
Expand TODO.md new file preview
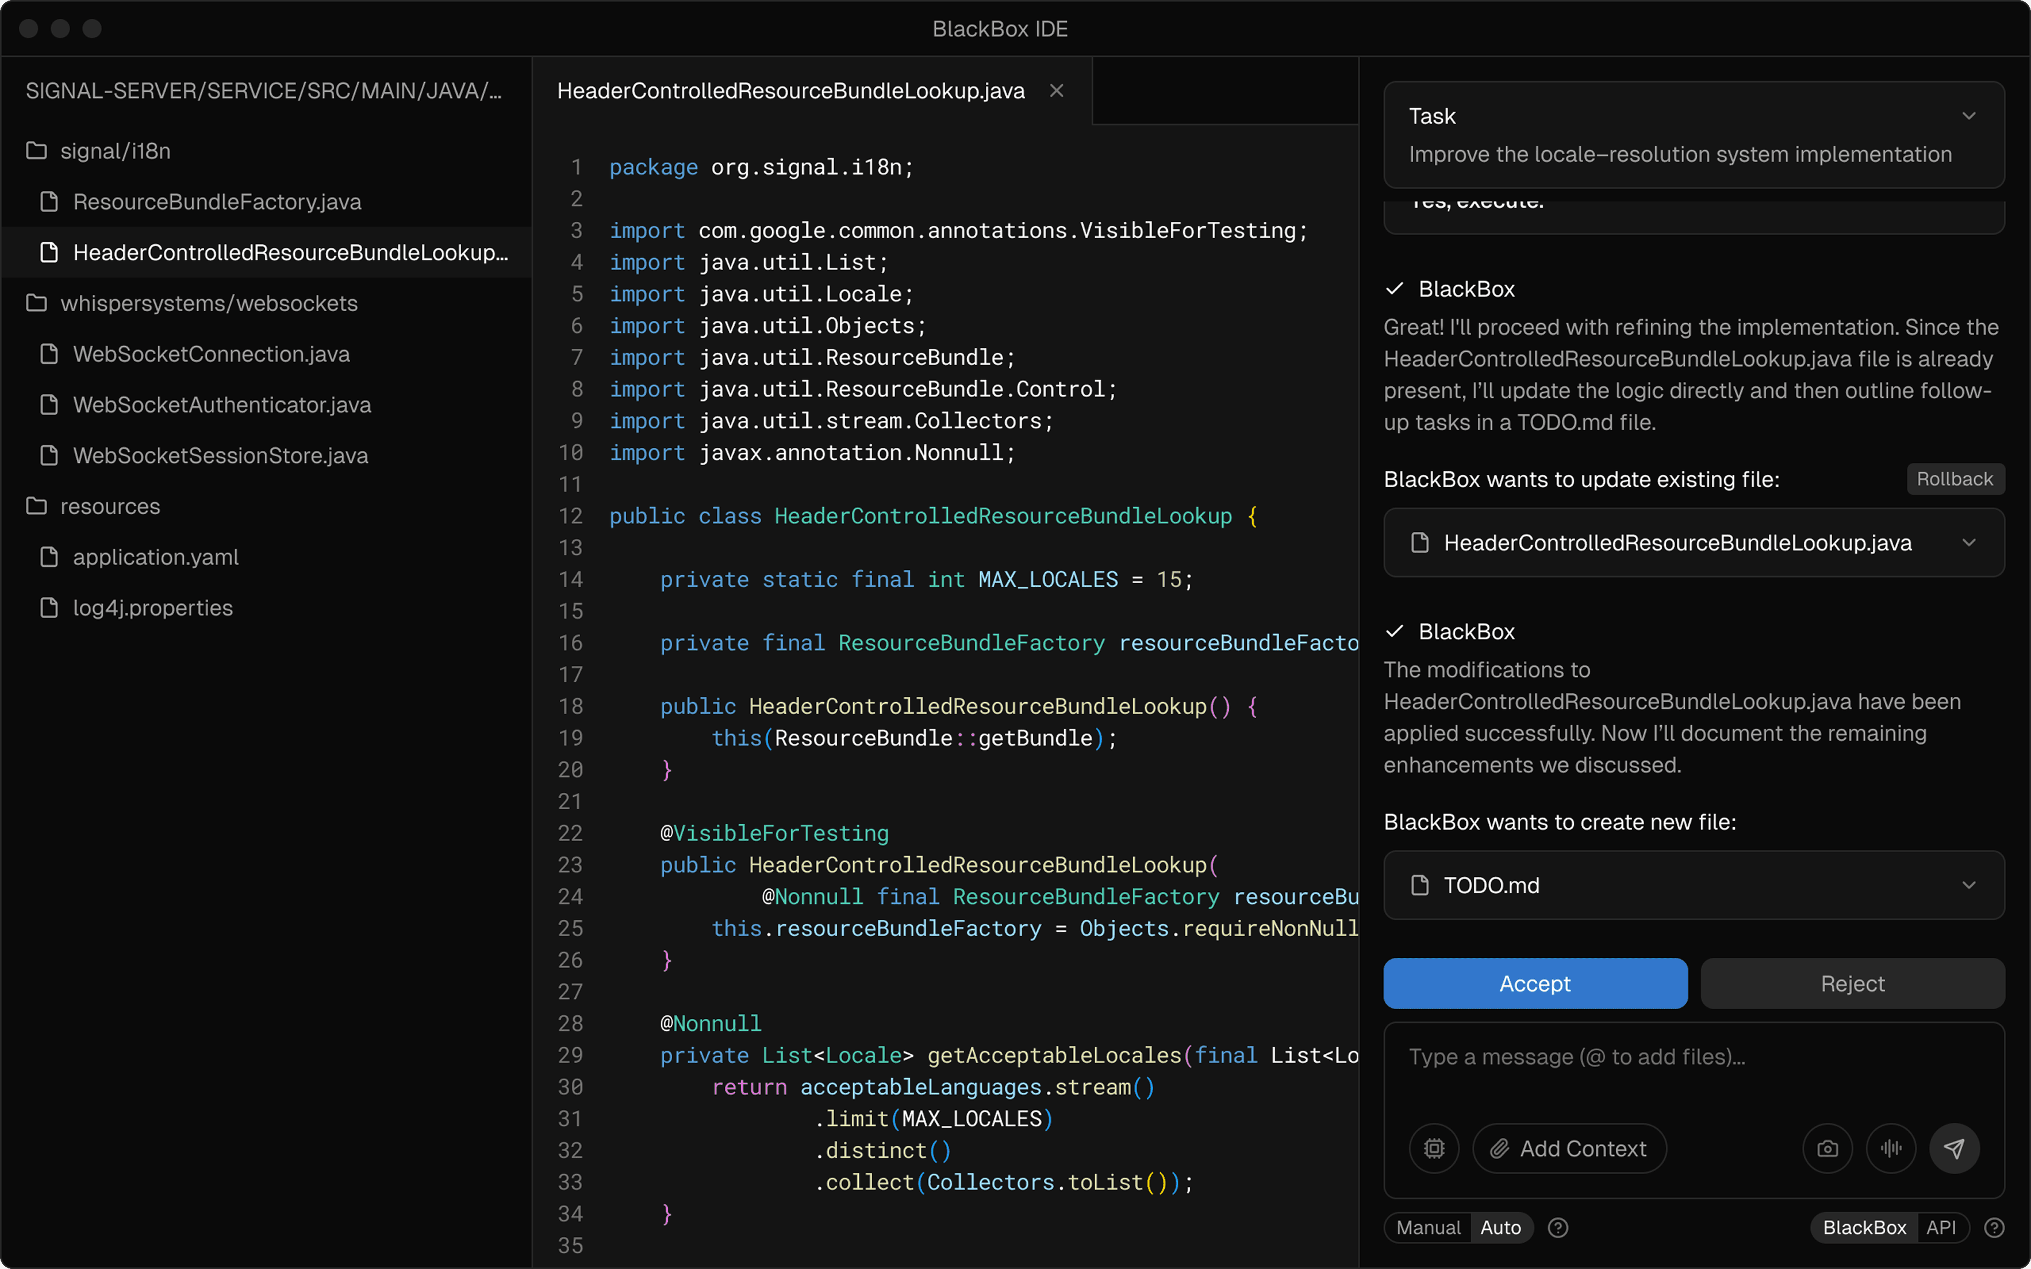(x=1969, y=885)
